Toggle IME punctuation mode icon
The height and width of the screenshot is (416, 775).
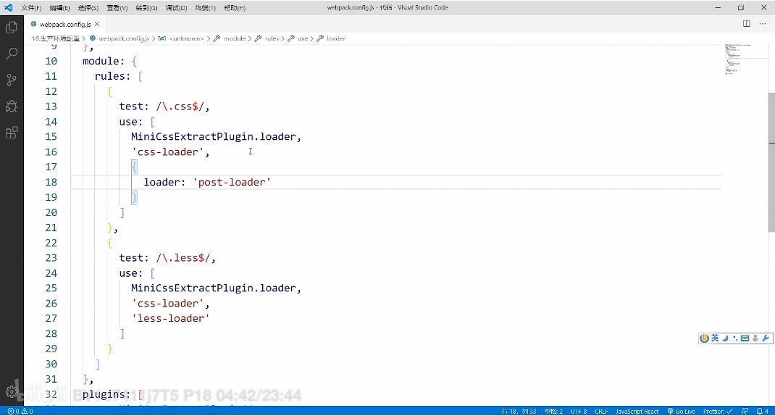735,338
